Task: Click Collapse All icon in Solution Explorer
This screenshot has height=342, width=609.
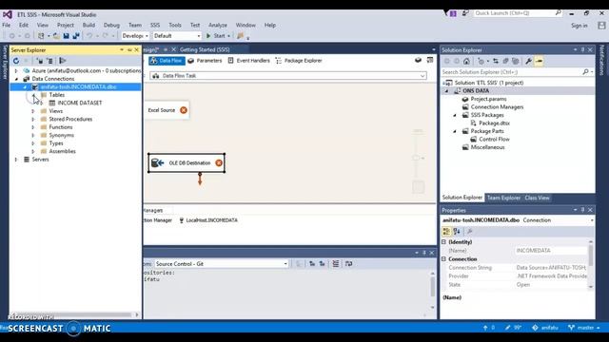Action: (505, 61)
